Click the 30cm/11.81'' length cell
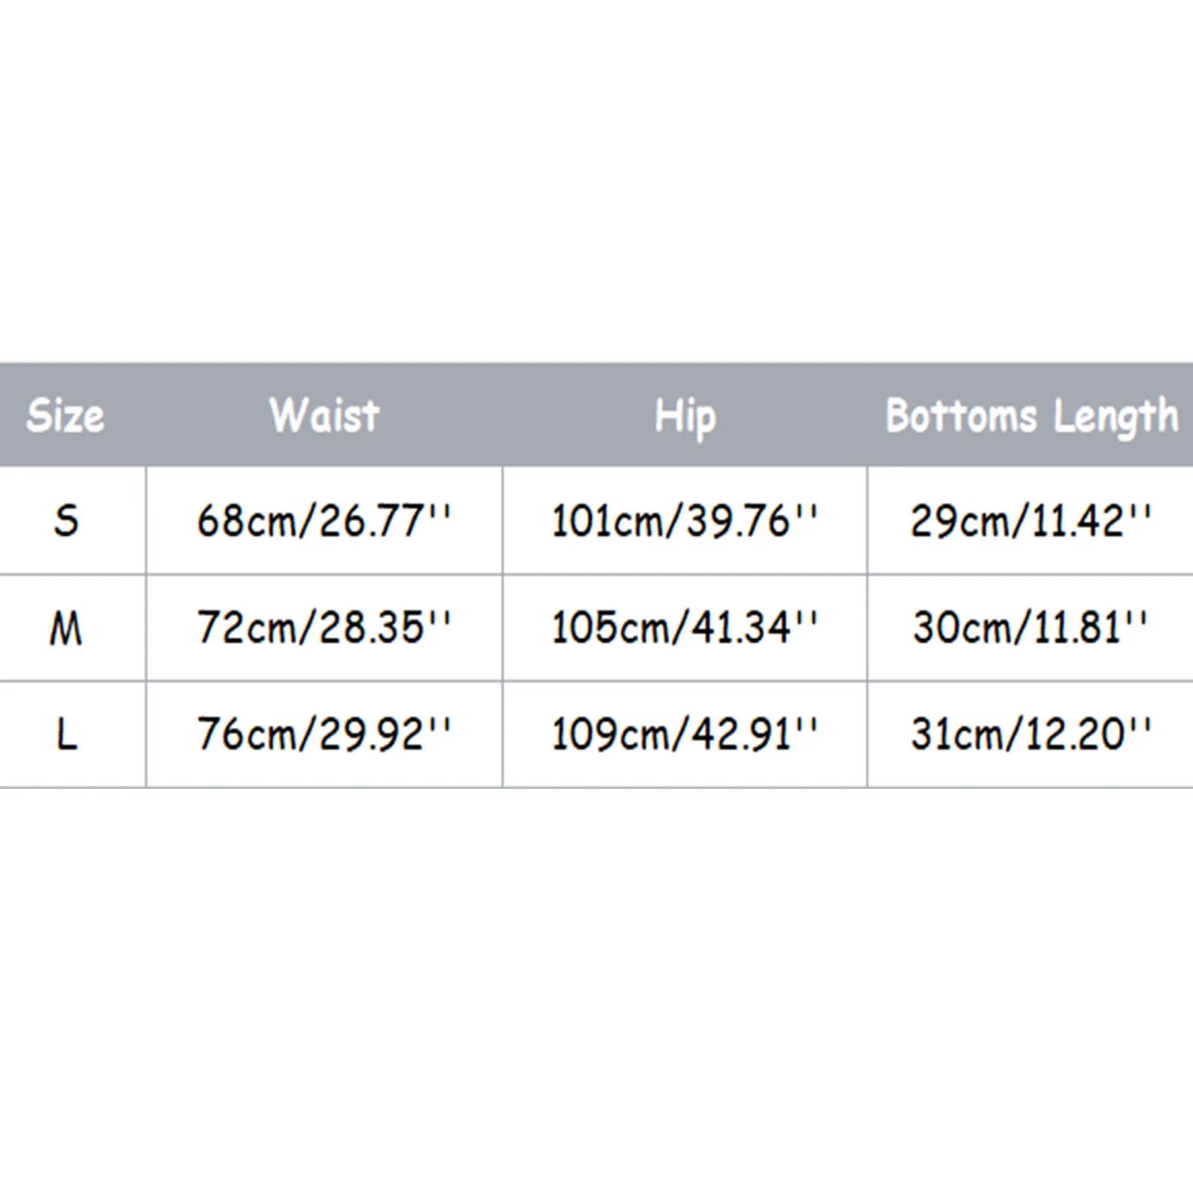The image size is (1193, 1193). pyautogui.click(x=1030, y=627)
